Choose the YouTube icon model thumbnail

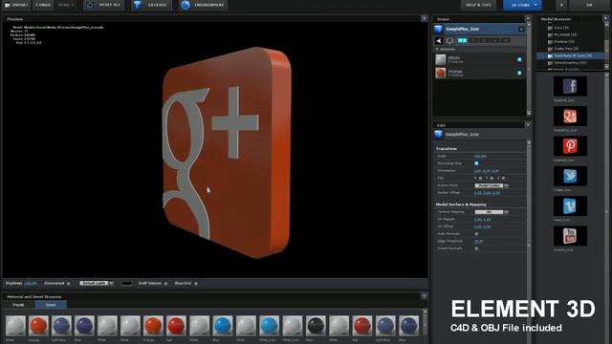pos(570,236)
